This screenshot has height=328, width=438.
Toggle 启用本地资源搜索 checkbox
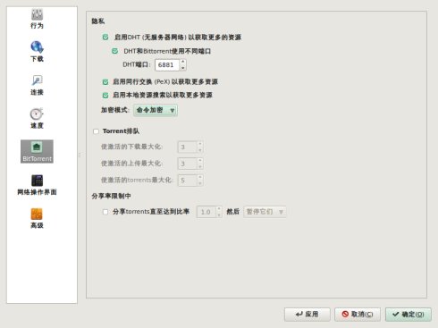[x=105, y=96]
